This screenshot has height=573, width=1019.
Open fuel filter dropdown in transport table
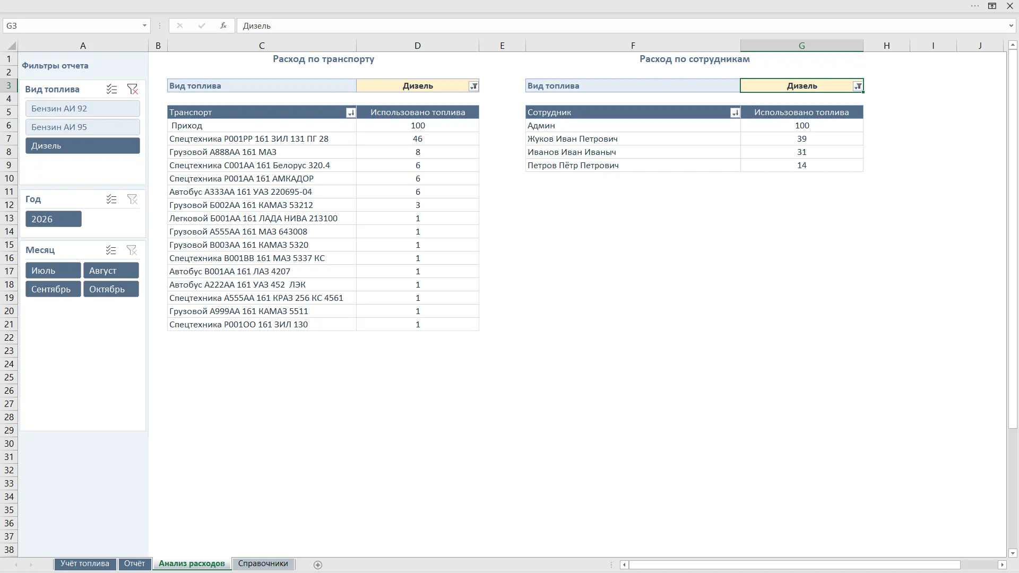point(473,86)
